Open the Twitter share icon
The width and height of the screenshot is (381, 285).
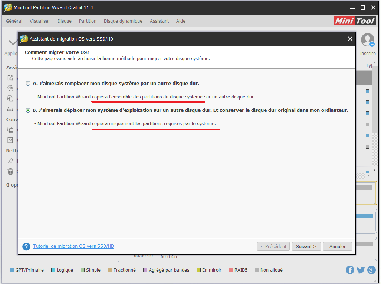[x=361, y=270]
